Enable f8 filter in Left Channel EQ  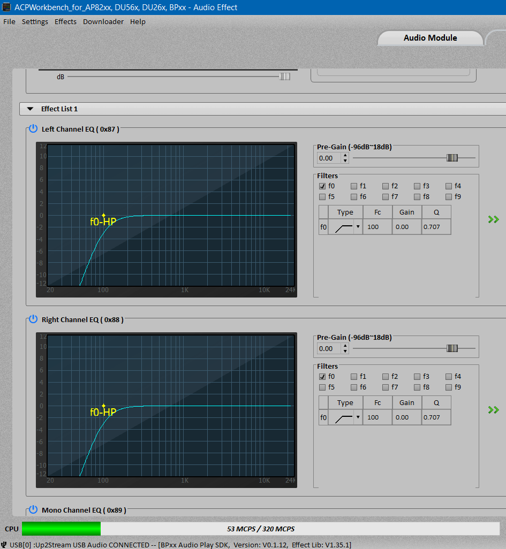point(417,197)
